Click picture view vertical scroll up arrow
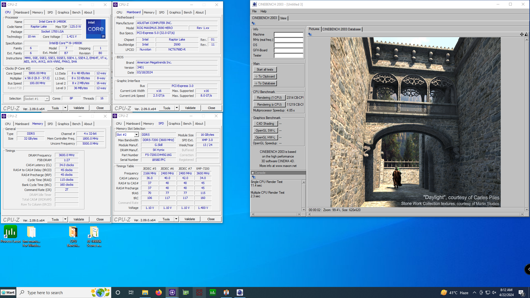The image size is (530, 298). click(527, 39)
